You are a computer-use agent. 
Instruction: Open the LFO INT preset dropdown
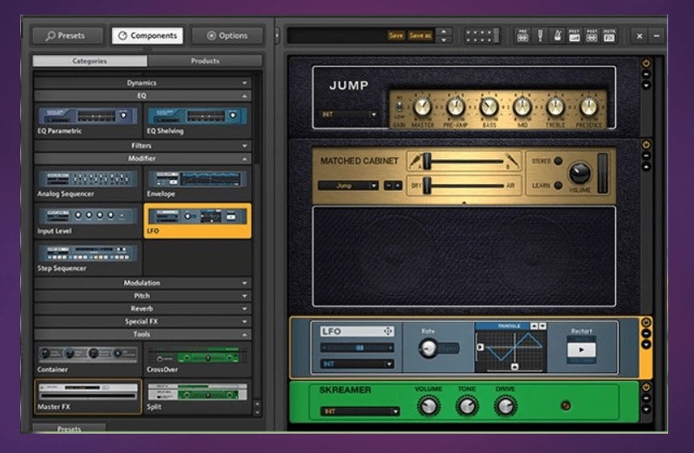click(x=357, y=364)
